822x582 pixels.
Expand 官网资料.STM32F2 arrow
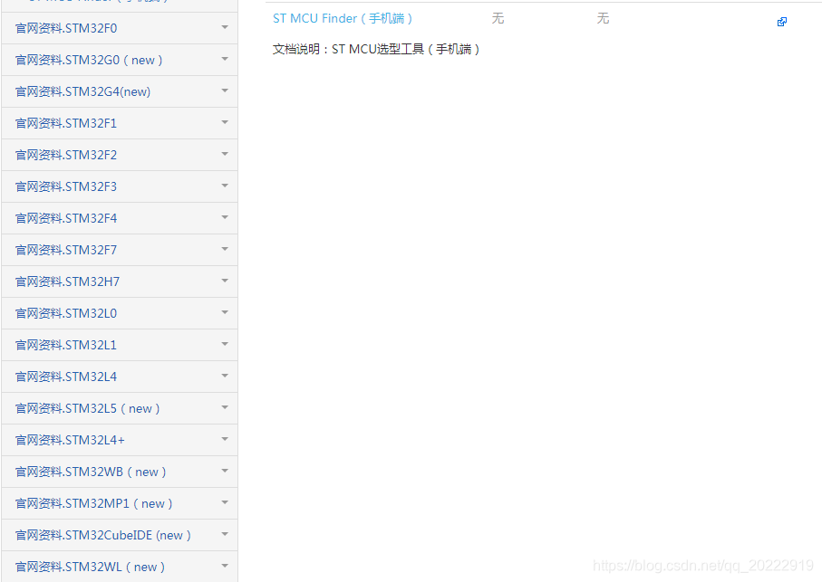coord(225,154)
